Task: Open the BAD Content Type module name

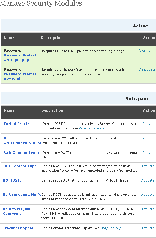Action: pos(19,166)
